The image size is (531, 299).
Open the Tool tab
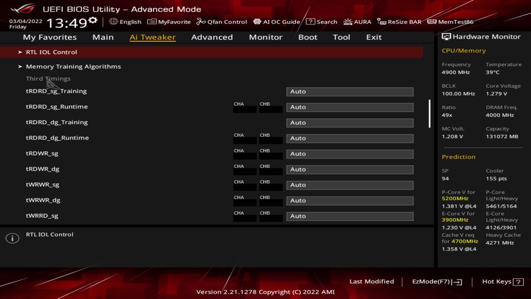(341, 37)
